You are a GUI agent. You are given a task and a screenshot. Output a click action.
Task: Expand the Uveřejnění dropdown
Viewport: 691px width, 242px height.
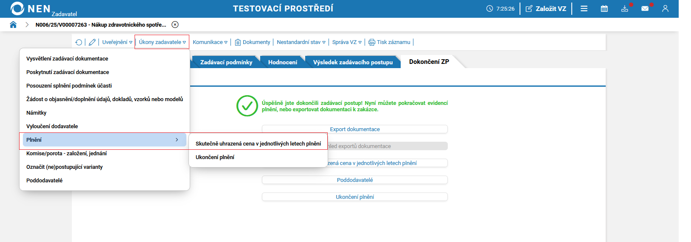(x=117, y=42)
